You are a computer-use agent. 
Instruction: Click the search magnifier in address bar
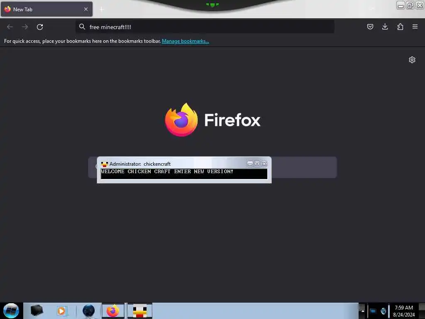(82, 27)
